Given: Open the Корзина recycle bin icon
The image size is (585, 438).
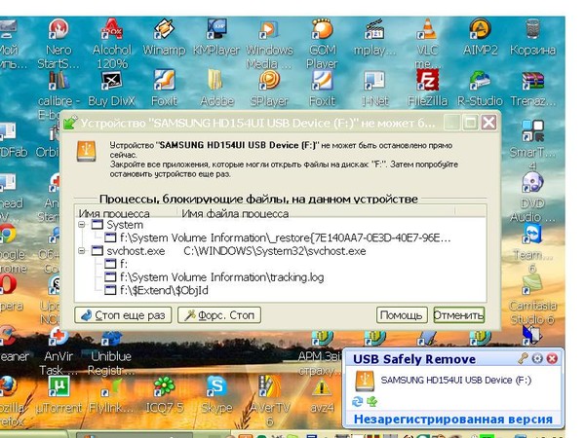Looking at the screenshot, I should click(532, 37).
